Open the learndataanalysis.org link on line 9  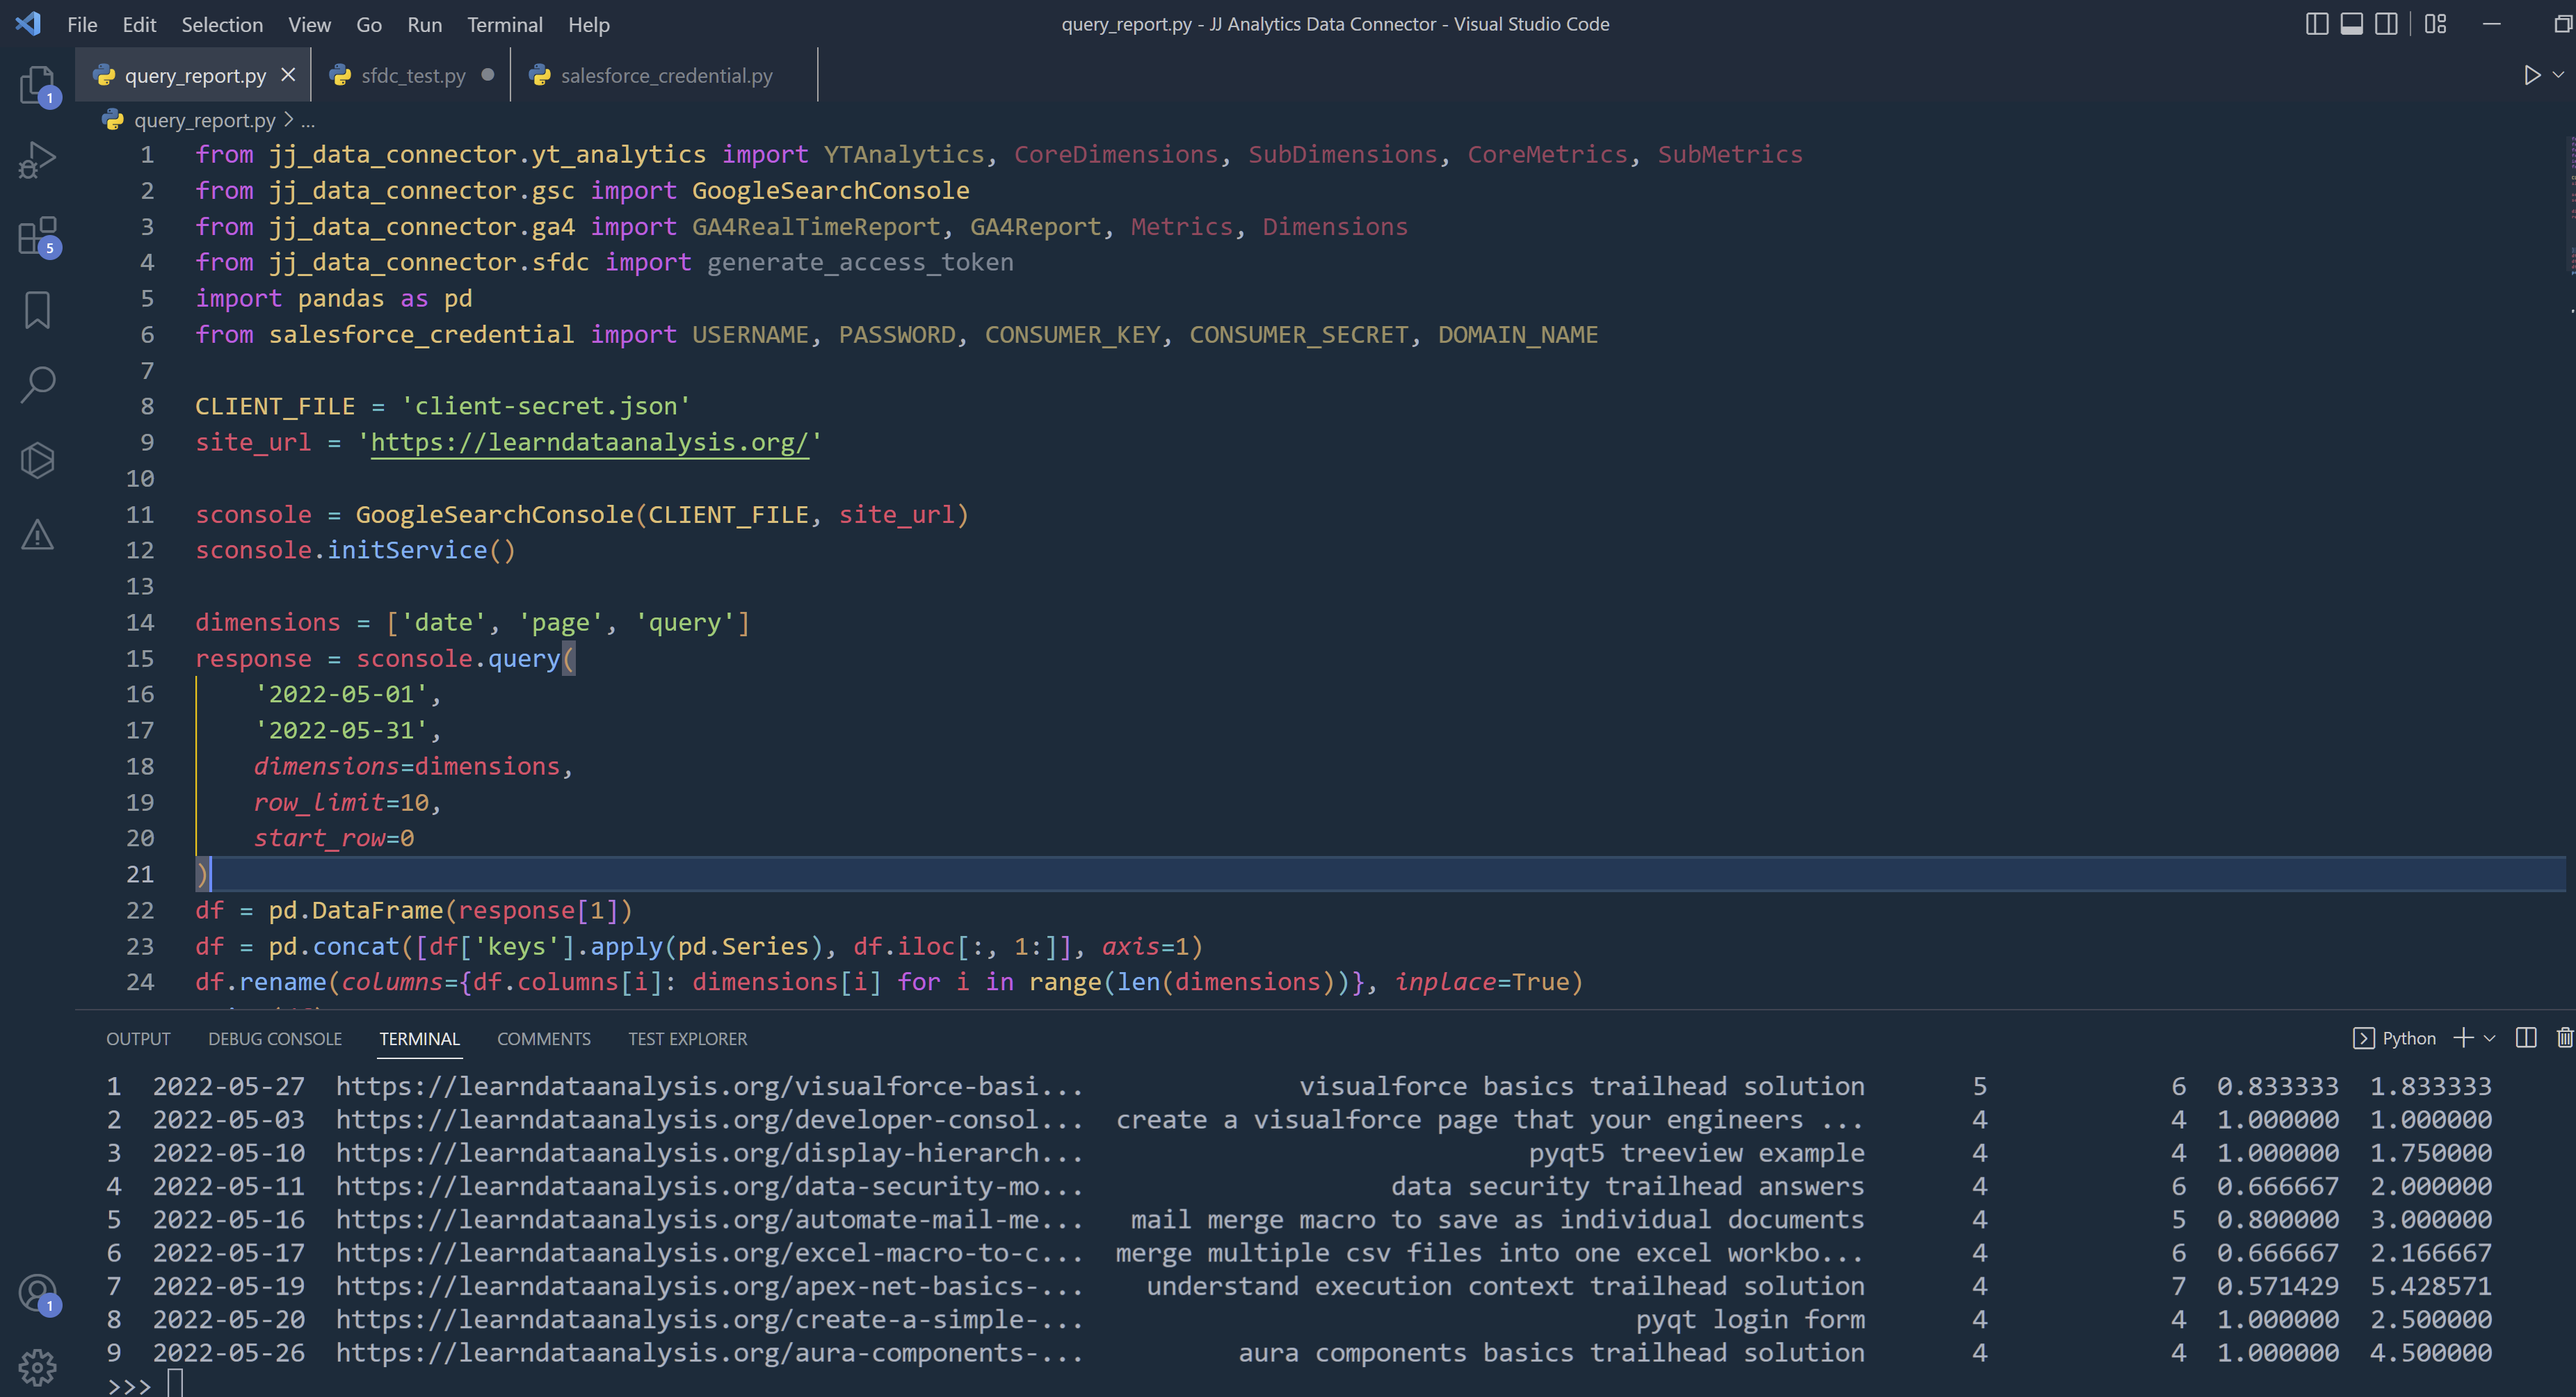click(x=589, y=442)
